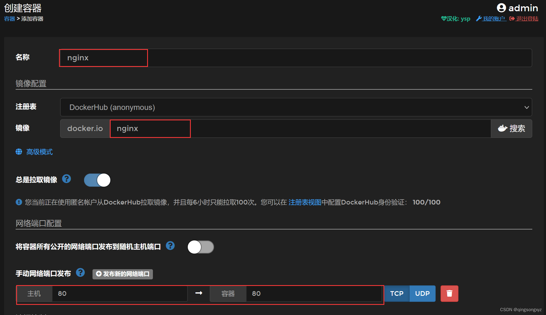Select the UDP protocol button
546x315 pixels.
pyautogui.click(x=422, y=294)
